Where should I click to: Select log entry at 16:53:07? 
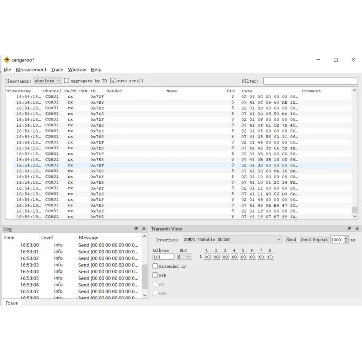tap(72, 291)
